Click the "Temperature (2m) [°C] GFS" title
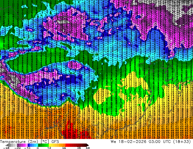193x149 pixels. coord(30,142)
